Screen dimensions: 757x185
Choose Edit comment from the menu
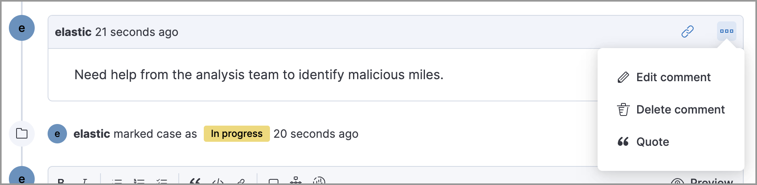tap(673, 77)
